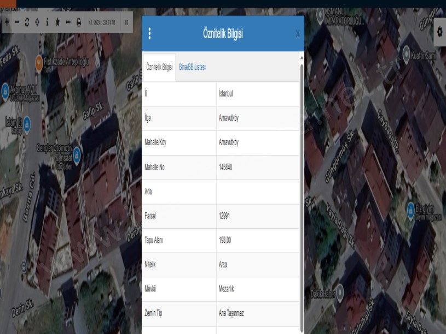The image size is (446, 334).
Task: Click the Akpınar AVM map marker
Action: click(5, 89)
